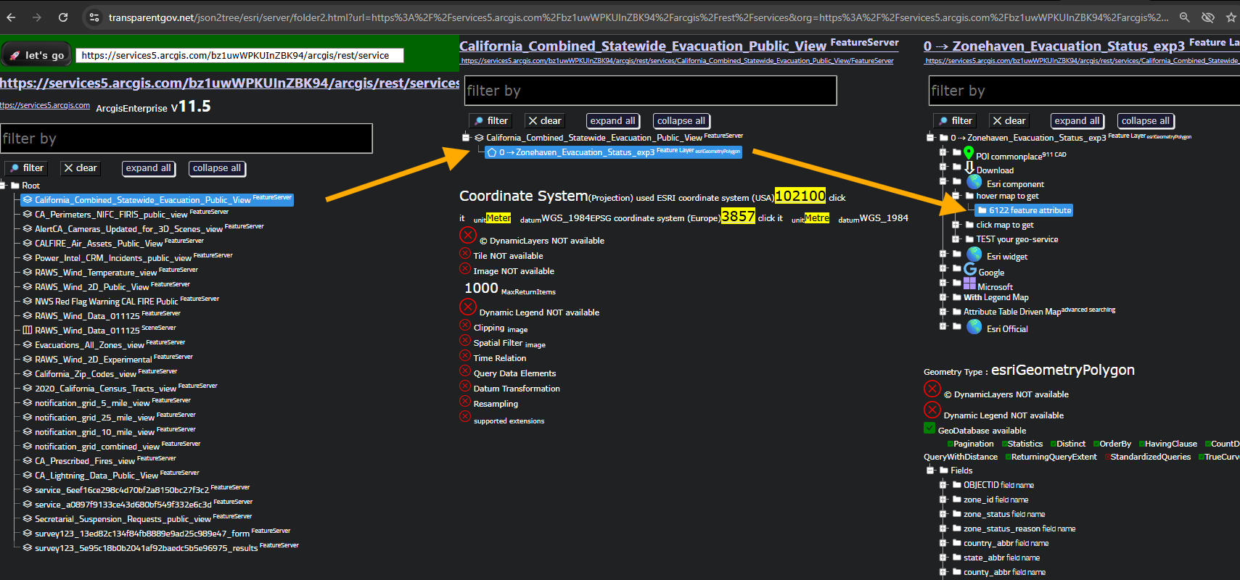
Task: Expand the zone_id field name node
Action: (x=943, y=500)
